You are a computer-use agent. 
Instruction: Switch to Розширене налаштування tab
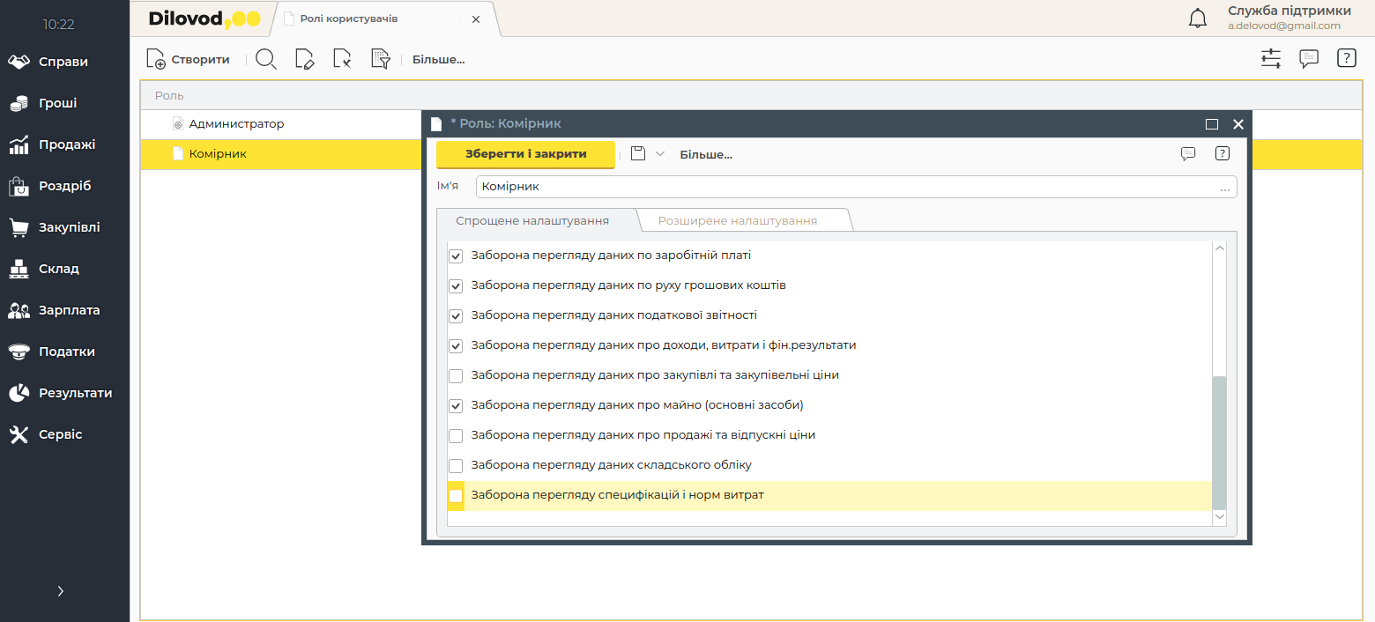pos(737,221)
